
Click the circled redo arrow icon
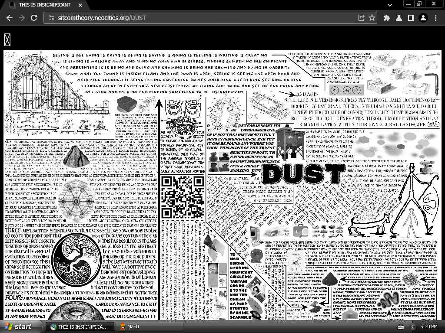[x=356, y=90]
